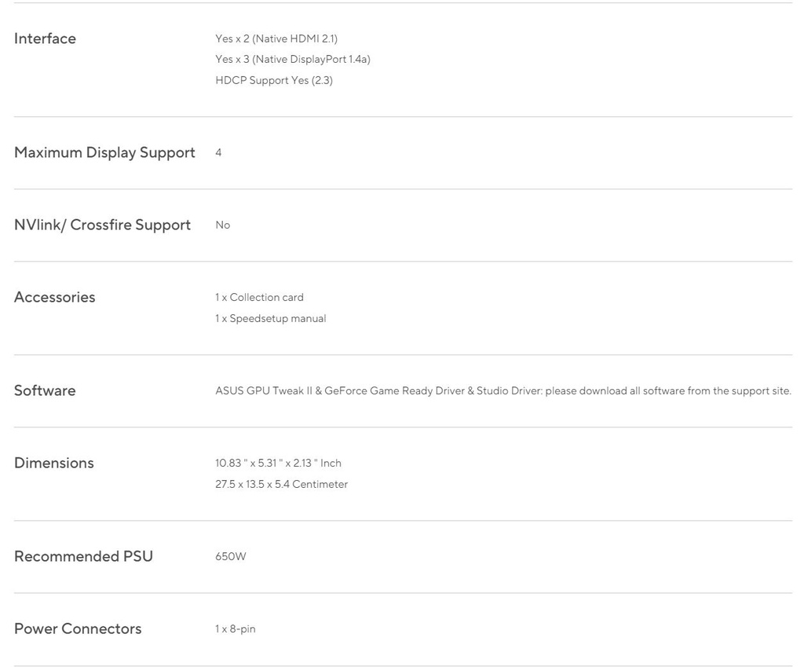The image size is (804, 667).
Task: Click the Recommended PSU heading
Action: click(x=83, y=556)
